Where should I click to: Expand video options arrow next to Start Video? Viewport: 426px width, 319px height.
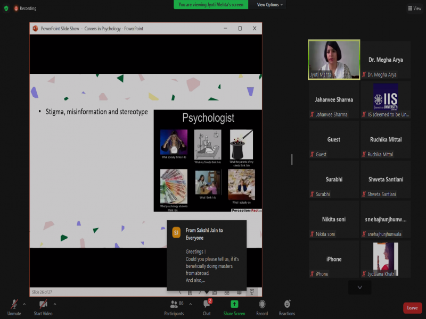click(x=55, y=304)
